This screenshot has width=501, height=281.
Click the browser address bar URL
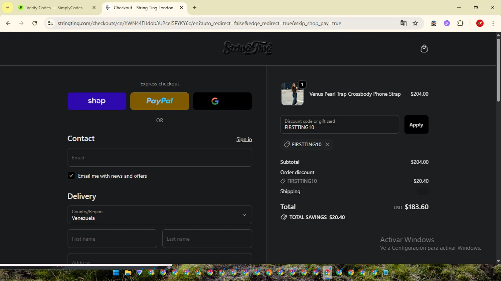[x=199, y=23]
